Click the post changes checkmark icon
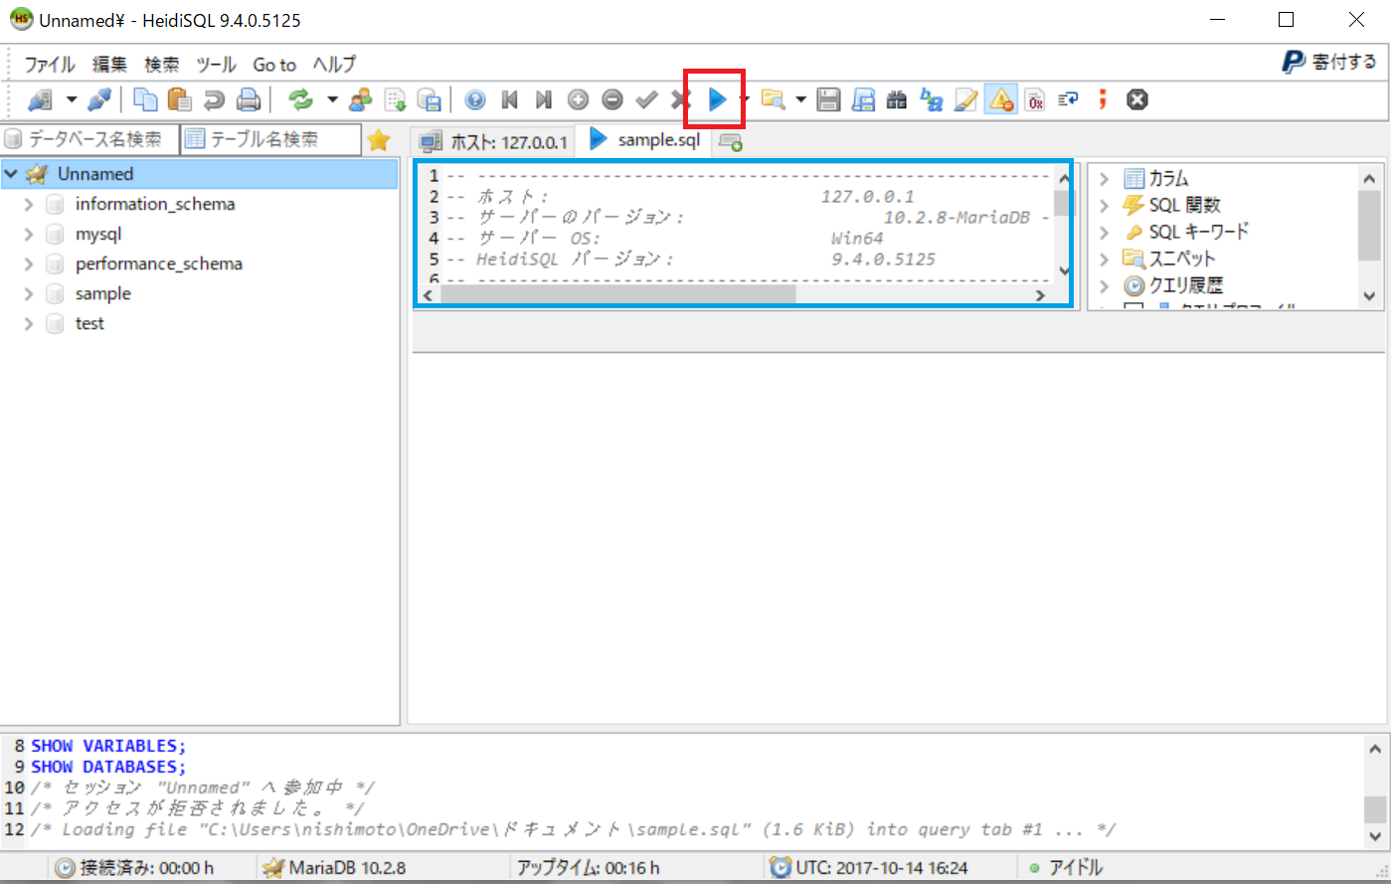 click(x=647, y=99)
